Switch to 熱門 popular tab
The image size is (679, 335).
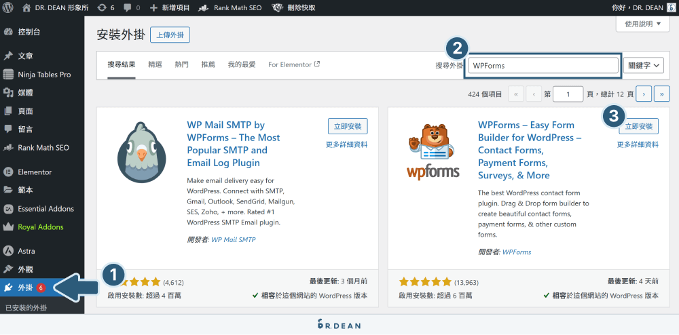(182, 65)
